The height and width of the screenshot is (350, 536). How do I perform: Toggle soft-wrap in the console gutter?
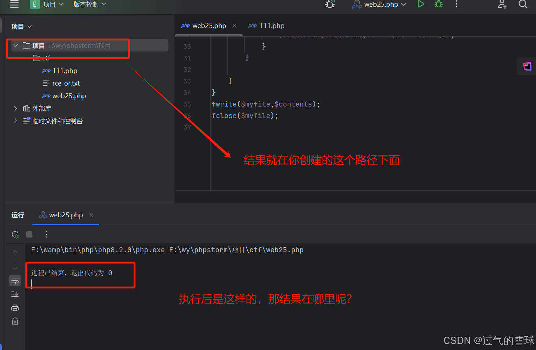(15, 280)
